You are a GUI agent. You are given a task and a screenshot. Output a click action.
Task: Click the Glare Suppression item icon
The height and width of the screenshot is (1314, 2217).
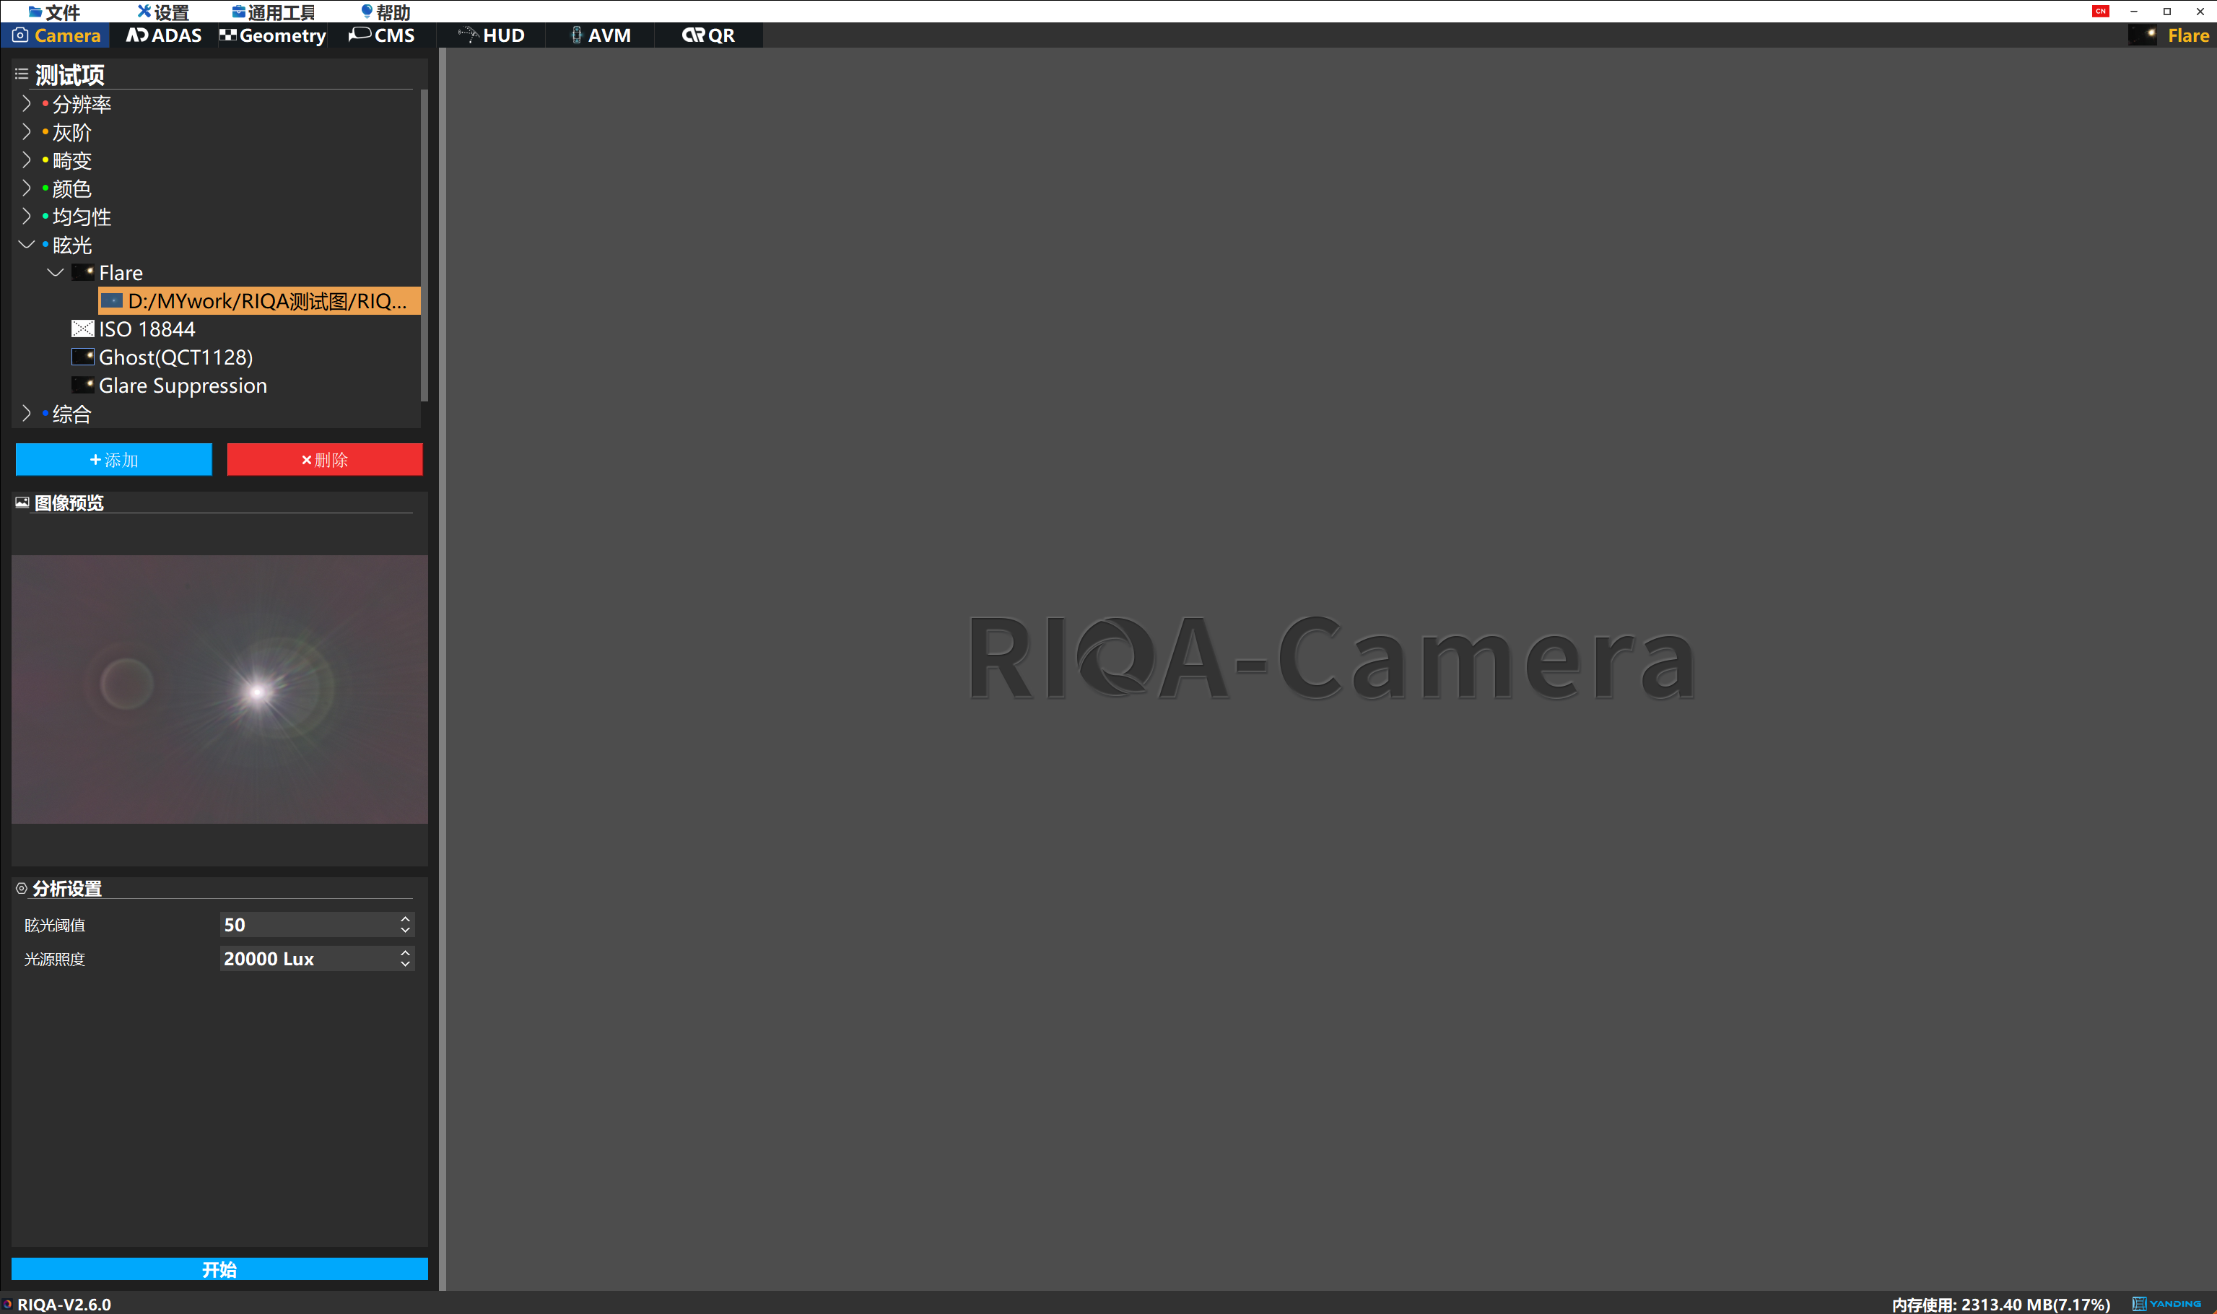(82, 386)
